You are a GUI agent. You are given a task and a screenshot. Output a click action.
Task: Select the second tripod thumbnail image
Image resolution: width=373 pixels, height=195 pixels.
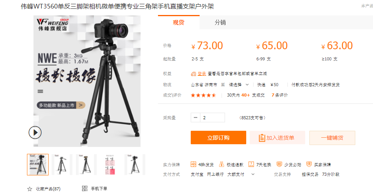(62, 165)
